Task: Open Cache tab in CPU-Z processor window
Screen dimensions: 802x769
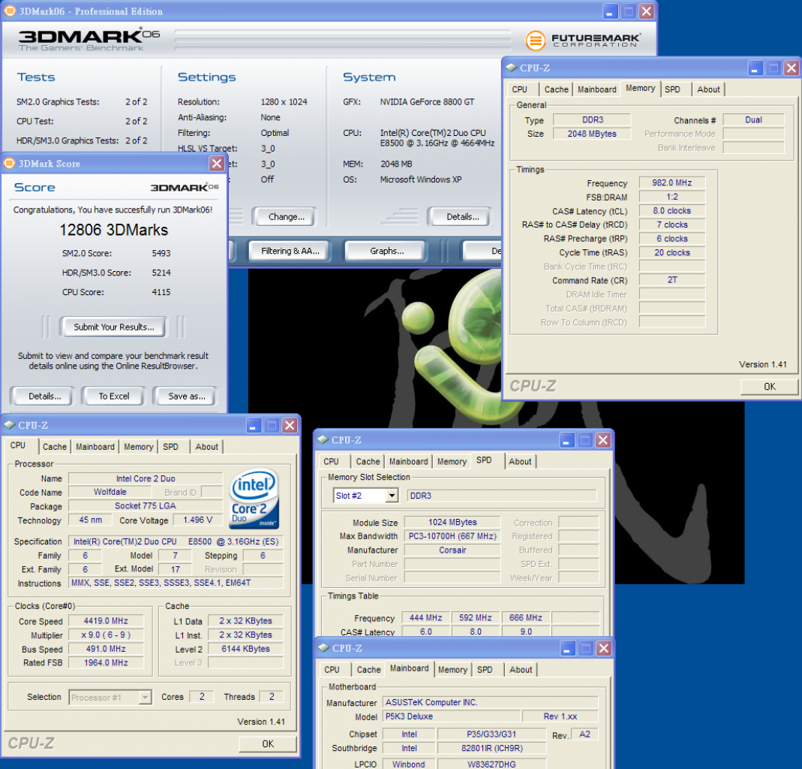Action: 55,447
